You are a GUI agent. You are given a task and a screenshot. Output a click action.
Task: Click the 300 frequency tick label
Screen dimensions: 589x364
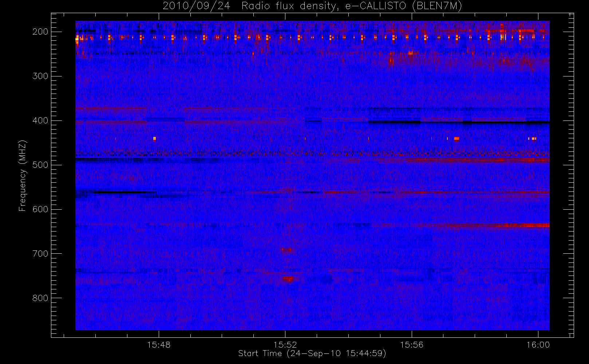point(40,76)
